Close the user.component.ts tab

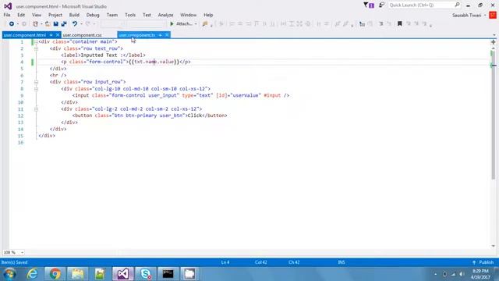[x=167, y=35]
